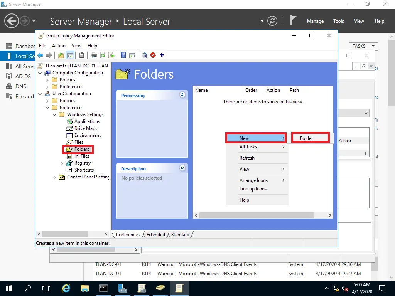The width and height of the screenshot is (395, 296).
Task: Click the event timestamp 4/17/2020 4:29:36 AM
Action: coord(338,264)
